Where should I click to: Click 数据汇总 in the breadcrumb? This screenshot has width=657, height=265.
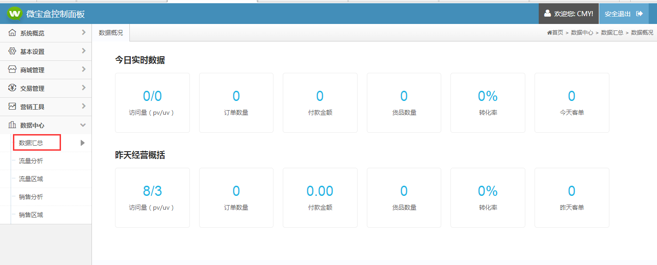click(612, 33)
